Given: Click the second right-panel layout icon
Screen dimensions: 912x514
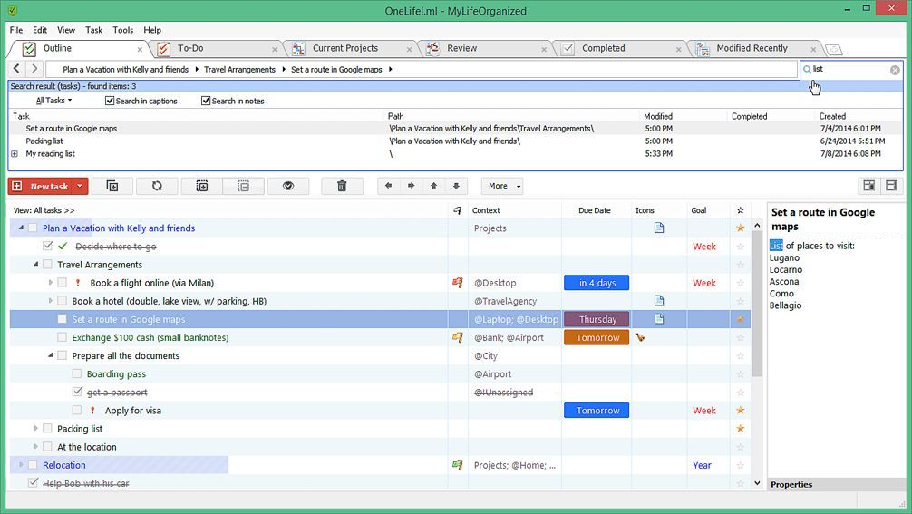Looking at the screenshot, I should (892, 186).
